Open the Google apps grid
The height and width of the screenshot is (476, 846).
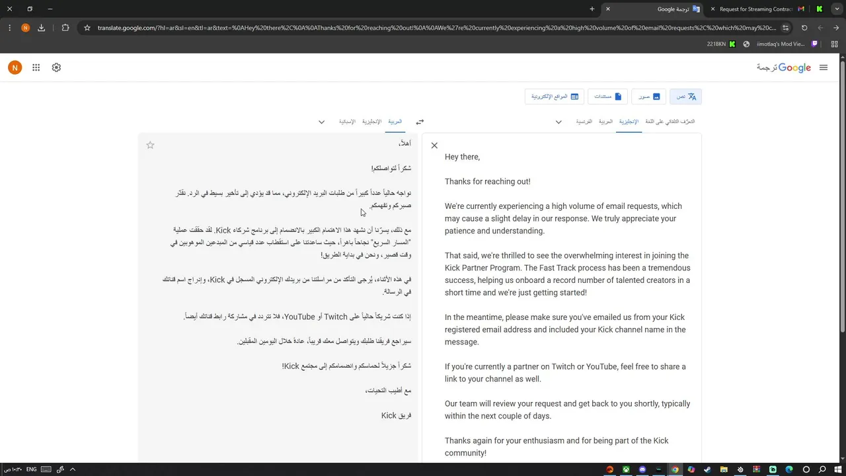click(x=36, y=67)
